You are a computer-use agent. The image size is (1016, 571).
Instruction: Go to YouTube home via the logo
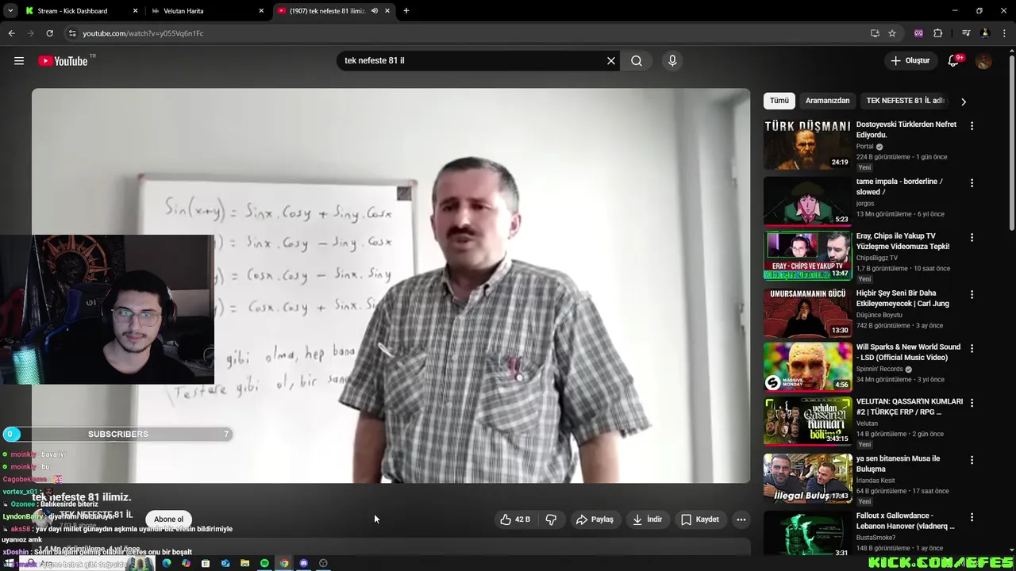[63, 61]
